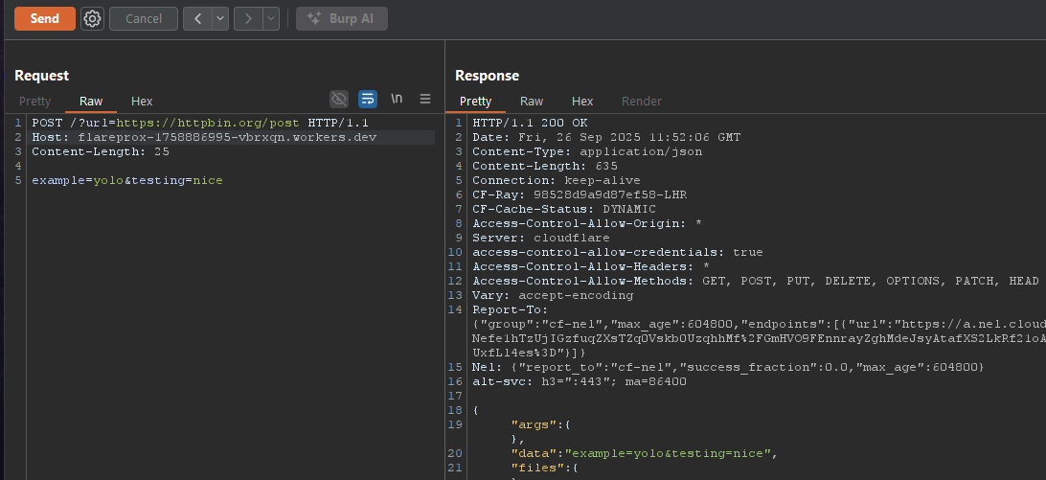The image size is (1046, 480).
Task: Open the Response Render tab
Action: point(642,101)
